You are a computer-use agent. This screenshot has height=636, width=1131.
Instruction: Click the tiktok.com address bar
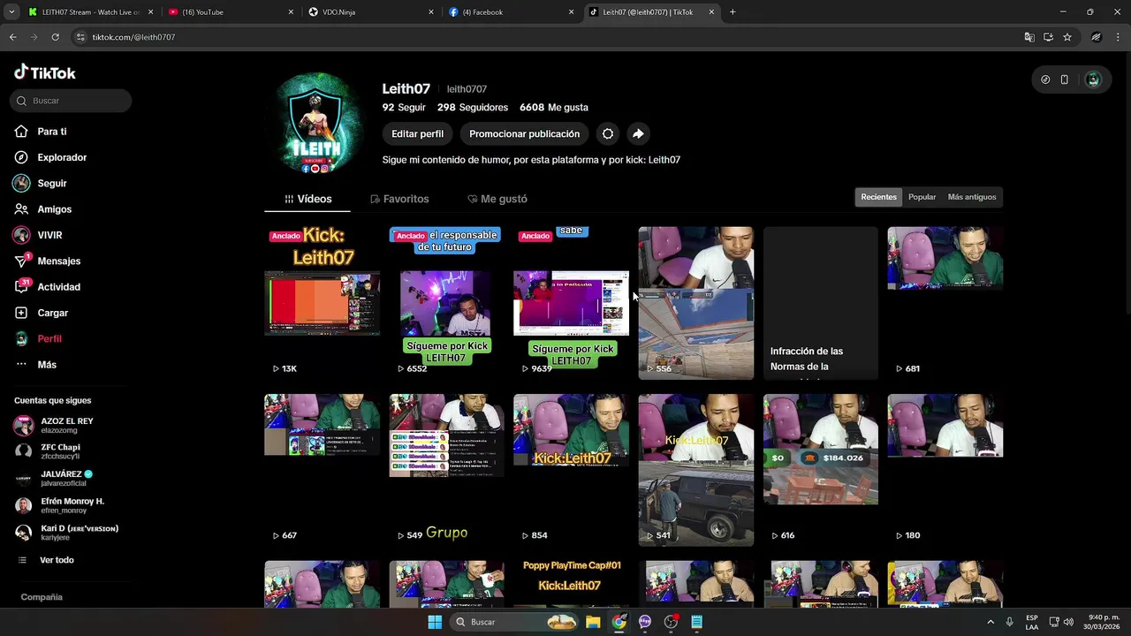pos(548,37)
